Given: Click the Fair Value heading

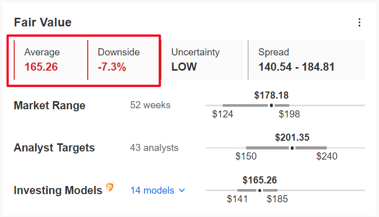Looking at the screenshot, I should [x=43, y=22].
